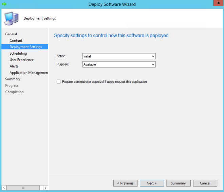This screenshot has height=192, width=224.
Task: Click the green arrow wizard title icon
Action: pos(4,4)
